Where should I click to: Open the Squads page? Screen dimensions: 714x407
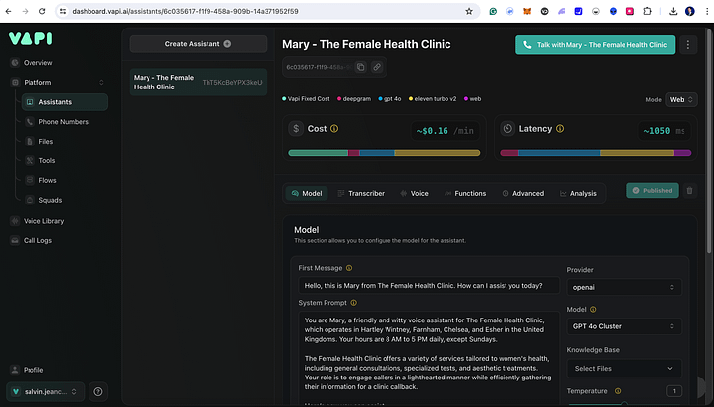pos(50,200)
